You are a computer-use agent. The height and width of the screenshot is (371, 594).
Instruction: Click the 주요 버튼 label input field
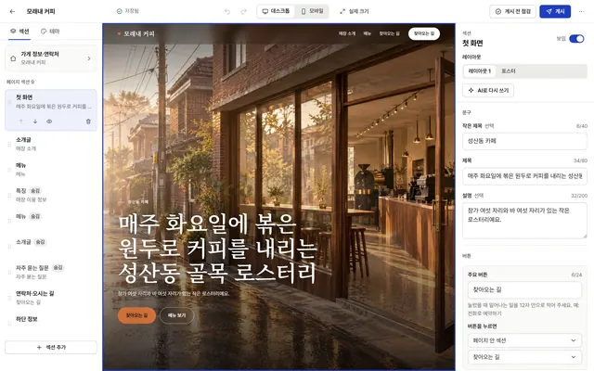point(524,290)
